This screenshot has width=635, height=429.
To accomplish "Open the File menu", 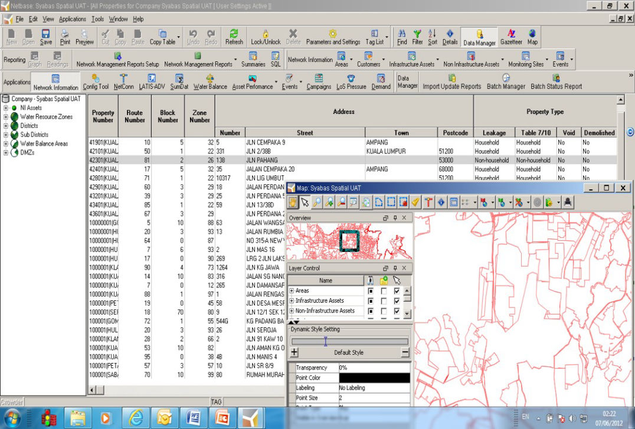I will (19, 19).
